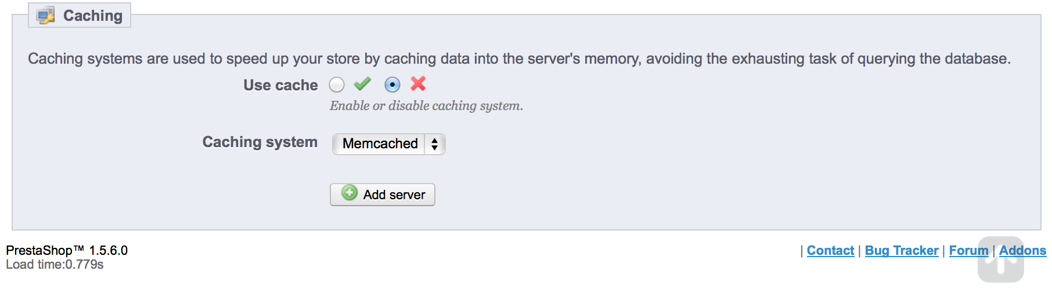
Task: Click the Use cache label
Action: (x=280, y=85)
